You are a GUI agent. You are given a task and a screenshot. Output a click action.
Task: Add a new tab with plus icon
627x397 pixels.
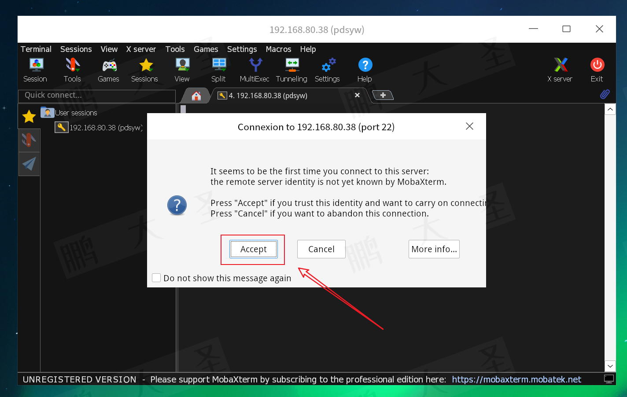tap(383, 95)
